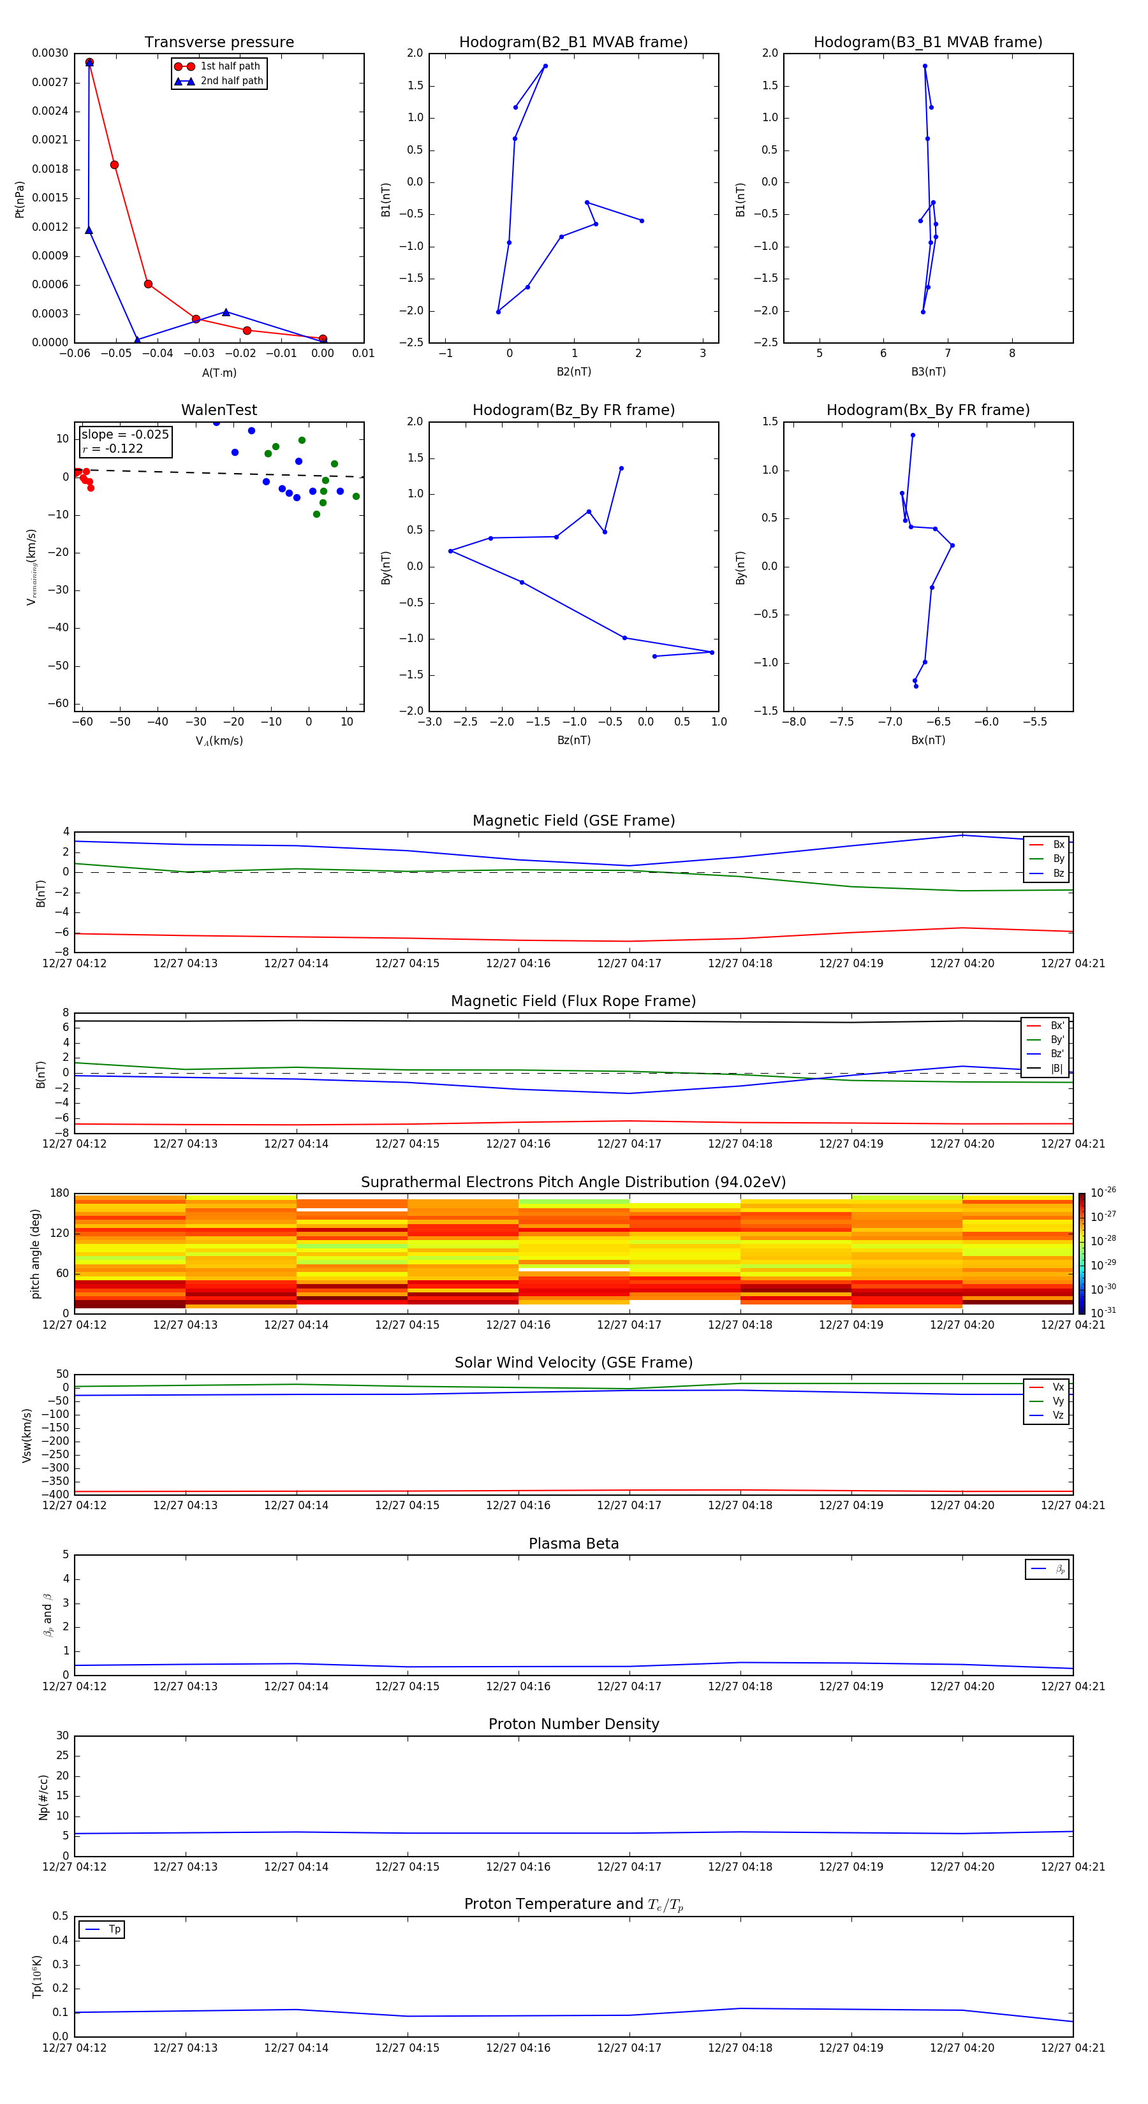1148x2104 pixels.
Task: Click the "Hodogram(B3_B1 MVAB frame)" title
Action: (x=928, y=43)
